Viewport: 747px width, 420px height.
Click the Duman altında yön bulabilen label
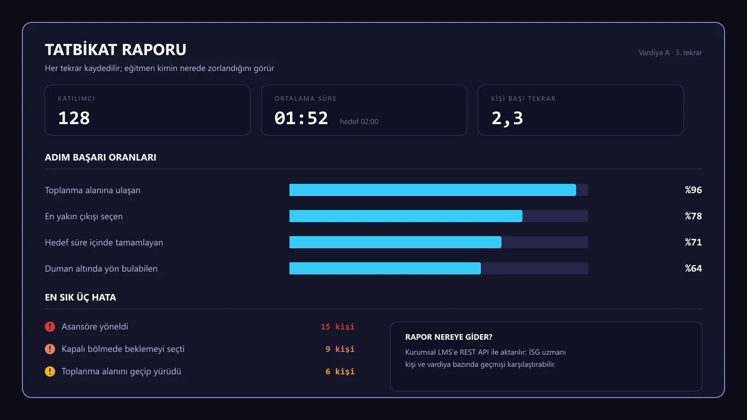pos(101,269)
